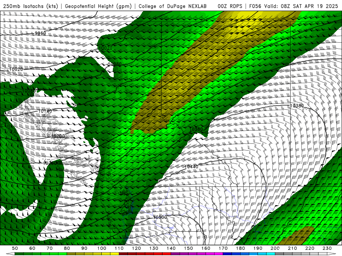Click the 9960 height contour label
This screenshot has height=256, width=342.
point(40,33)
